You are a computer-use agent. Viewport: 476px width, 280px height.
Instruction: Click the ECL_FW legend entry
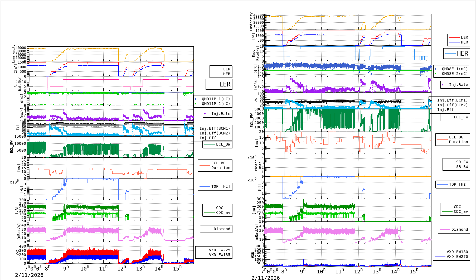455,117
